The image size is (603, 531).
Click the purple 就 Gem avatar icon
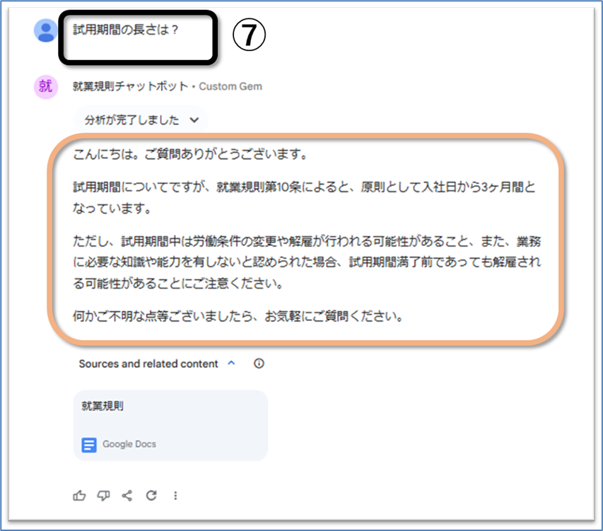point(46,87)
